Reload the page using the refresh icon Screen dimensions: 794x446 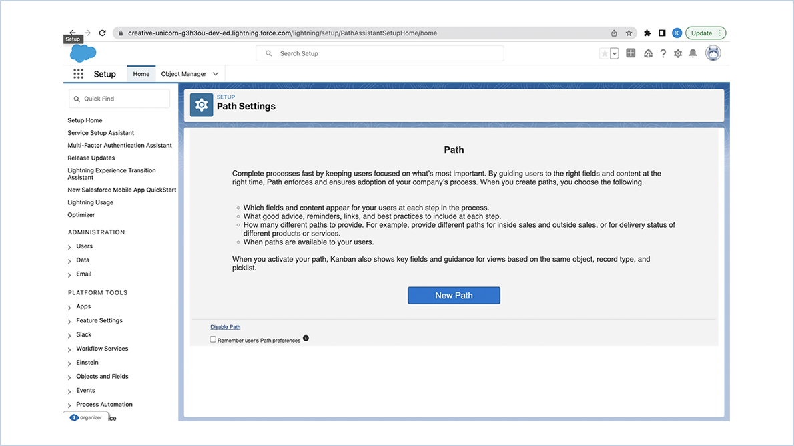coord(102,33)
